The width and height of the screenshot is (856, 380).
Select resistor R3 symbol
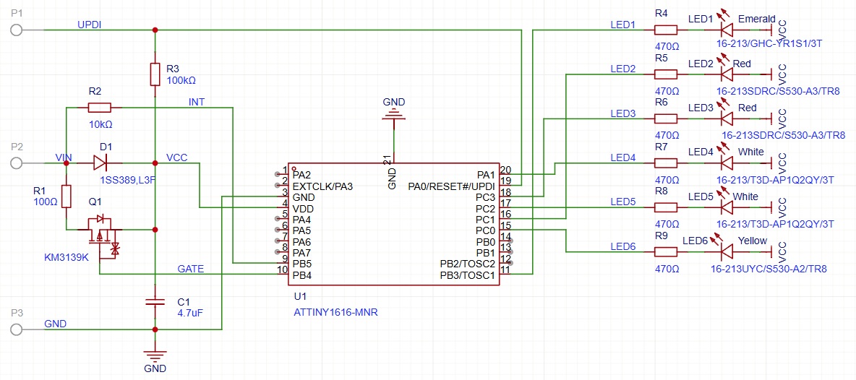(x=155, y=74)
